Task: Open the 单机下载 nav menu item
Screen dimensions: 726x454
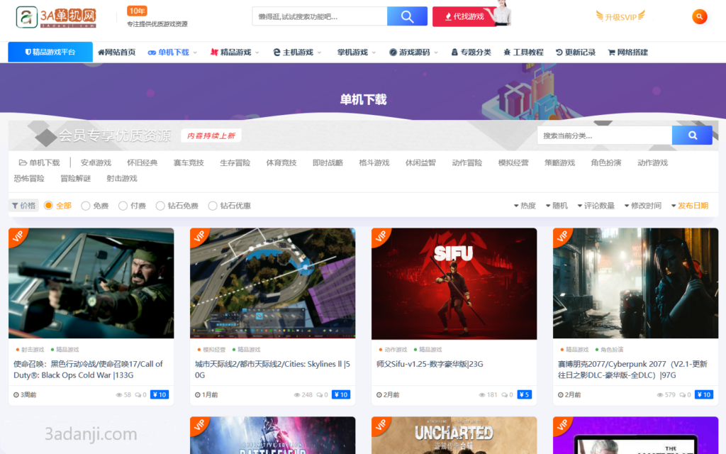Action: tap(169, 52)
